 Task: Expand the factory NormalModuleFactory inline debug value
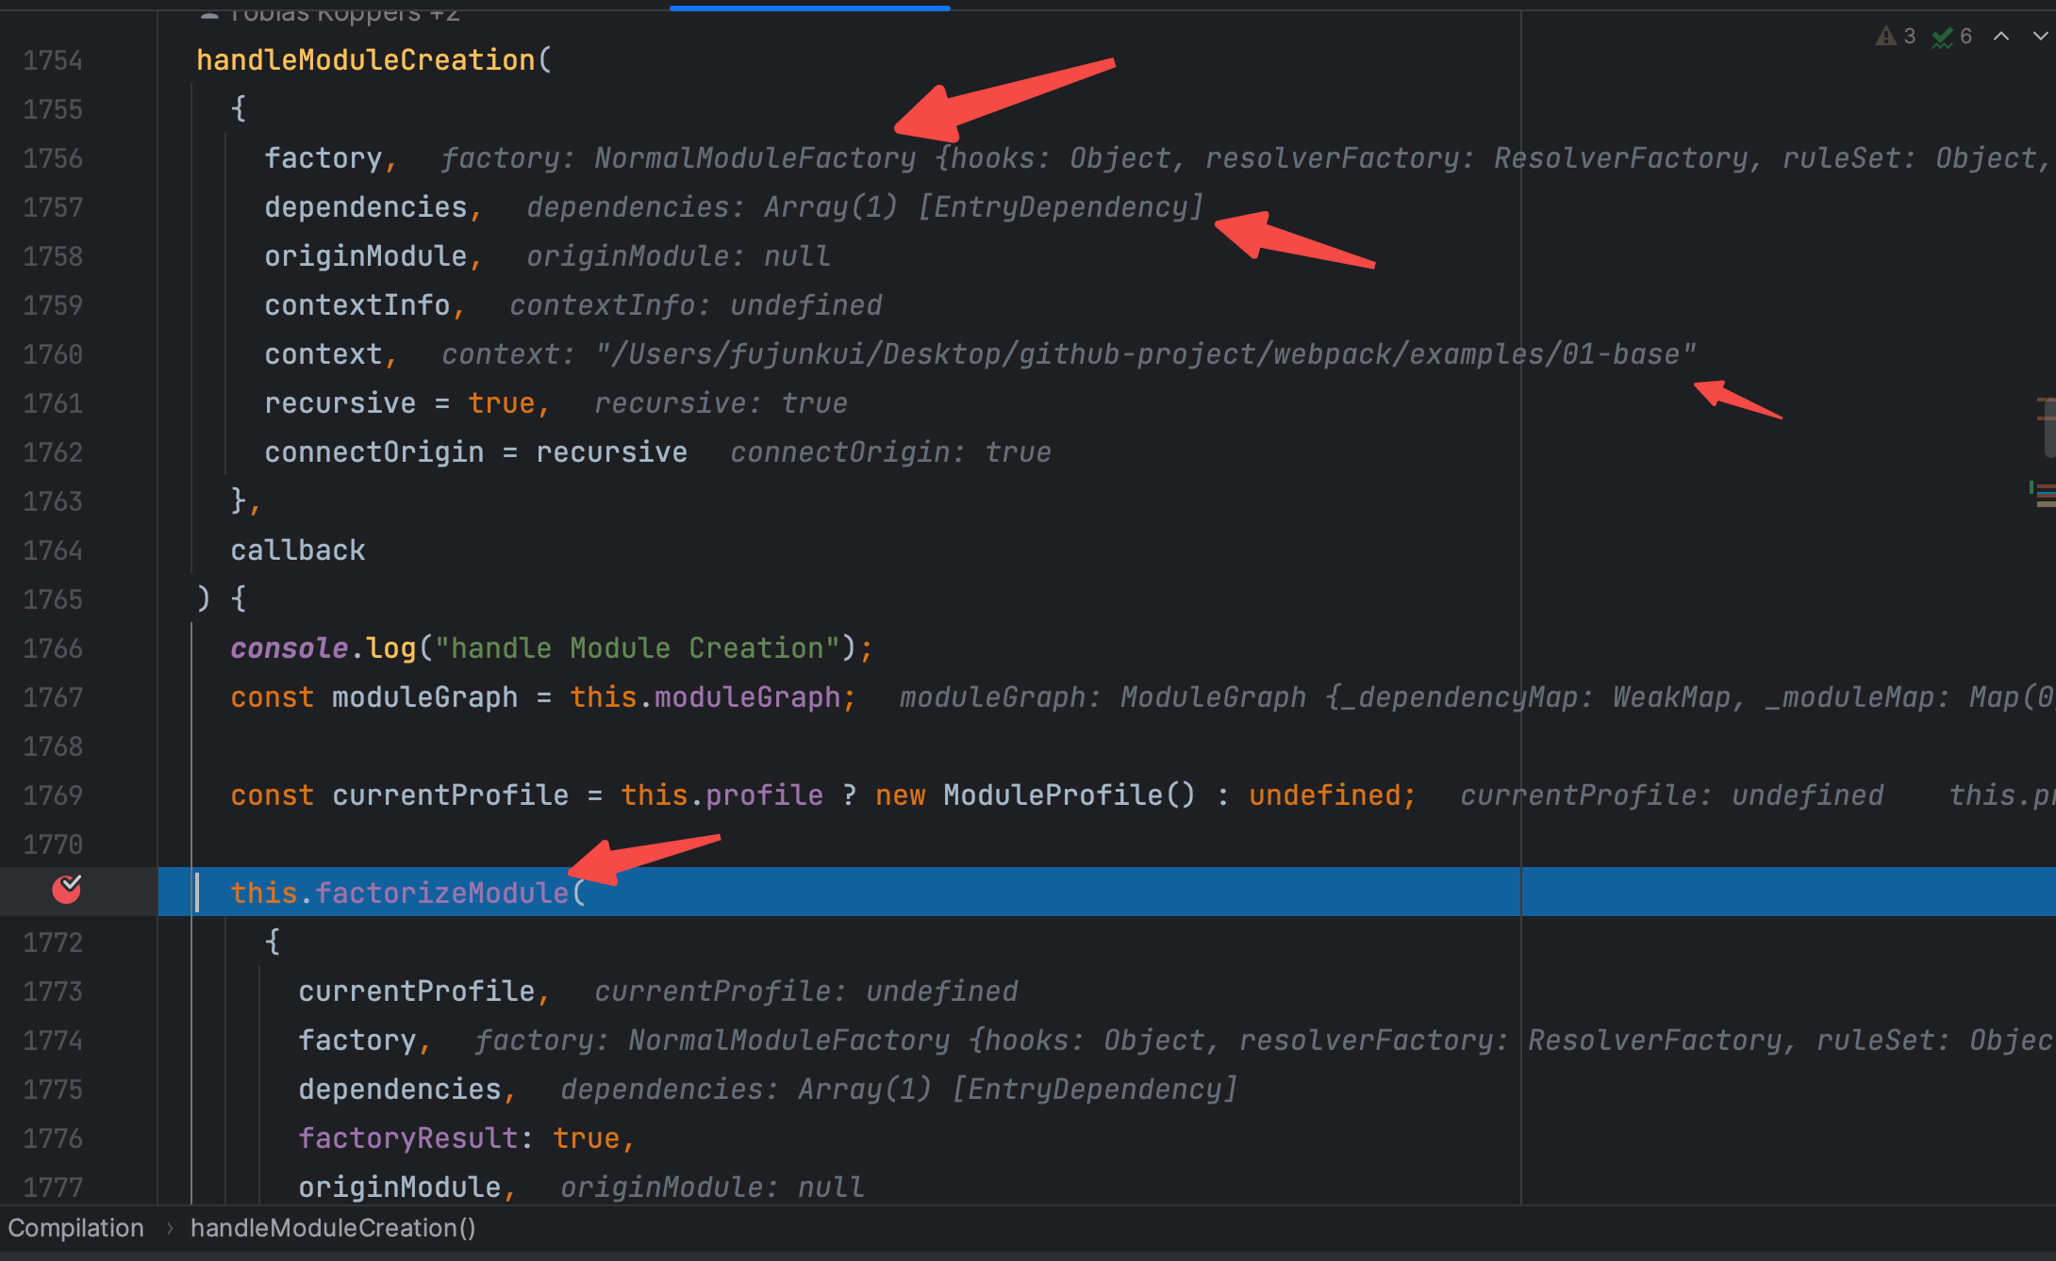coord(754,158)
